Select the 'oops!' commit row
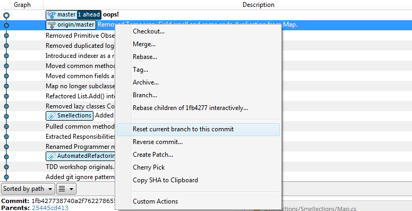The image size is (412, 211). click(206, 15)
